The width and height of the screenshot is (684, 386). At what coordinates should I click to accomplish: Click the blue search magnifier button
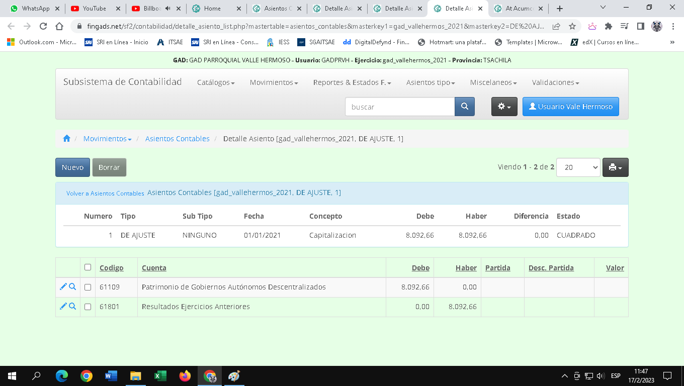tap(464, 107)
